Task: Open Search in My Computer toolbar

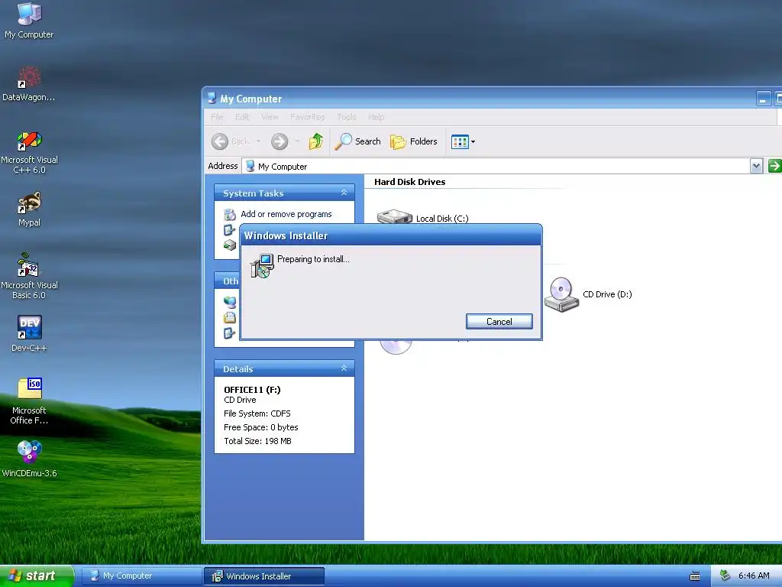Action: (357, 141)
